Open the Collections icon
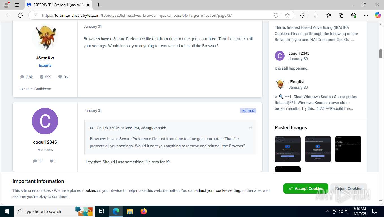 tap(341, 15)
